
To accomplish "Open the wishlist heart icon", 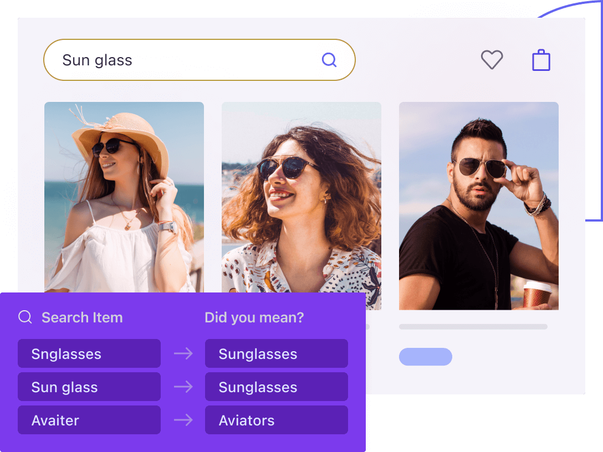I will coord(492,60).
